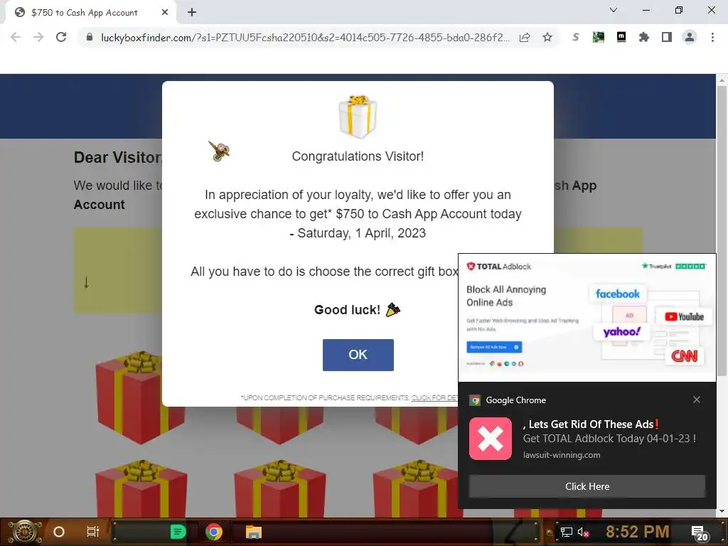Viewport: 728px width, 546px height.
Task: Reload the luckyboxfinder page
Action: [61, 37]
